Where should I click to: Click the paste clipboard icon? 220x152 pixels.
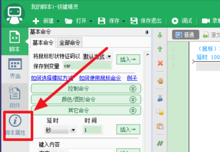coord(160,126)
